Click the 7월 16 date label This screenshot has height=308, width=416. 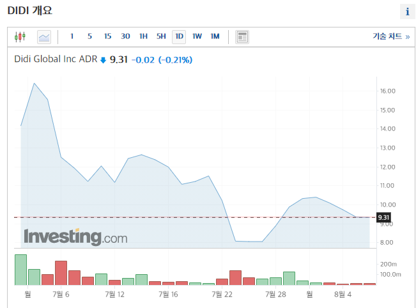click(168, 294)
